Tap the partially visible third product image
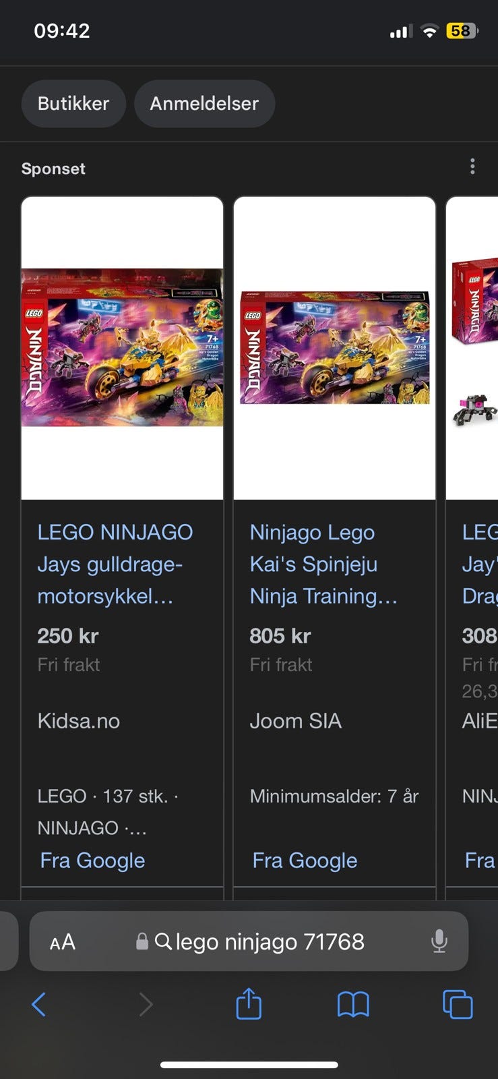The image size is (498, 1079). [x=472, y=348]
